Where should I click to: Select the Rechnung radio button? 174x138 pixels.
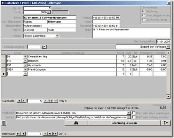[144, 11]
